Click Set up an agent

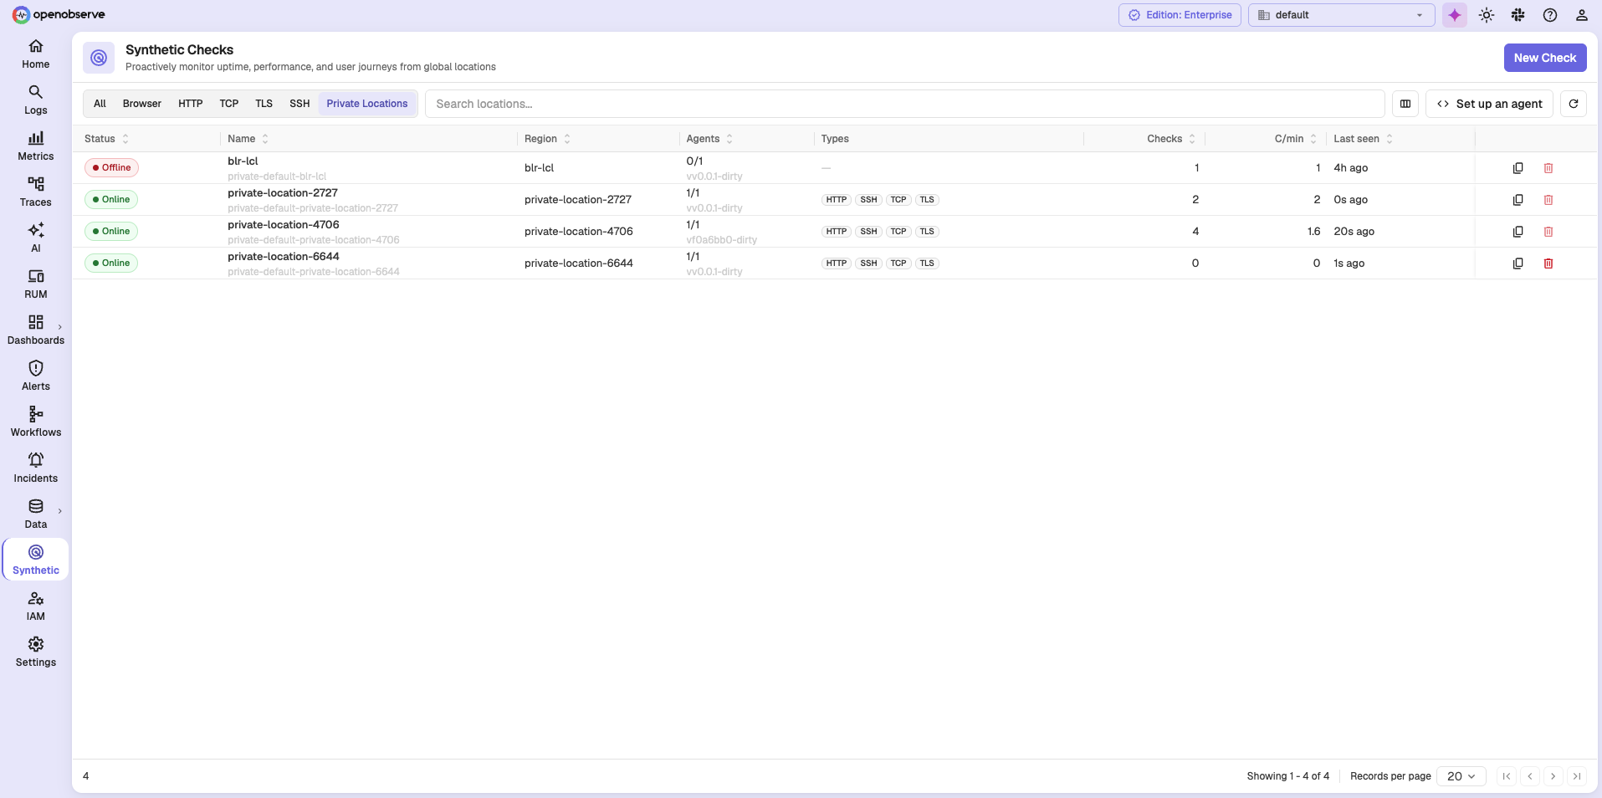1489,104
